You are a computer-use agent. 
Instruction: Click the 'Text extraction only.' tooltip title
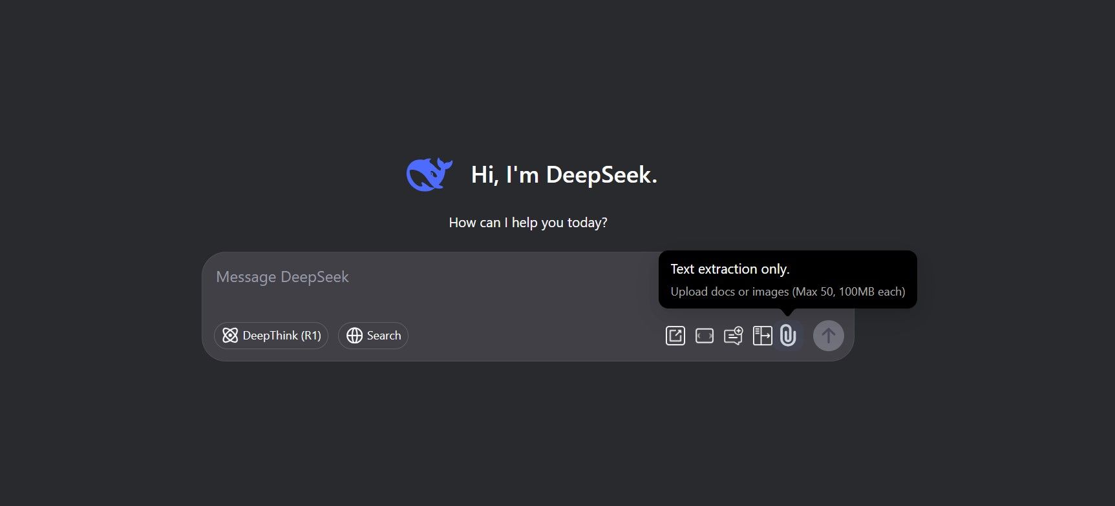730,269
